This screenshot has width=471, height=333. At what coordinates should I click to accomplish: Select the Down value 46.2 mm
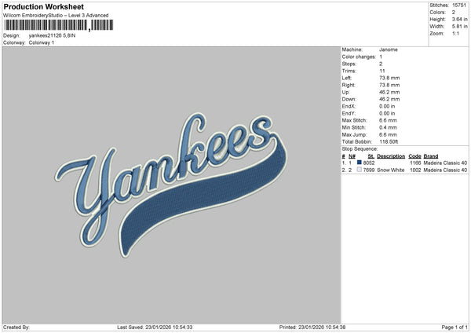pos(389,99)
